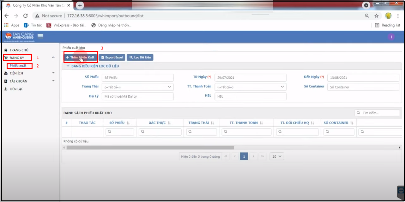This screenshot has width=405, height=202.
Task: Open the Trạng Thái dropdown
Action: pos(137,87)
